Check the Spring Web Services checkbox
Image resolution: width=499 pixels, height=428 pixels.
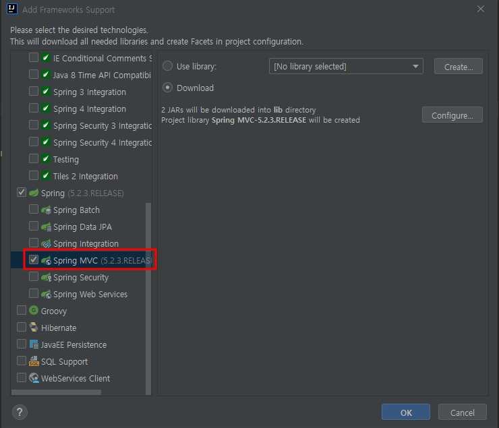(34, 293)
